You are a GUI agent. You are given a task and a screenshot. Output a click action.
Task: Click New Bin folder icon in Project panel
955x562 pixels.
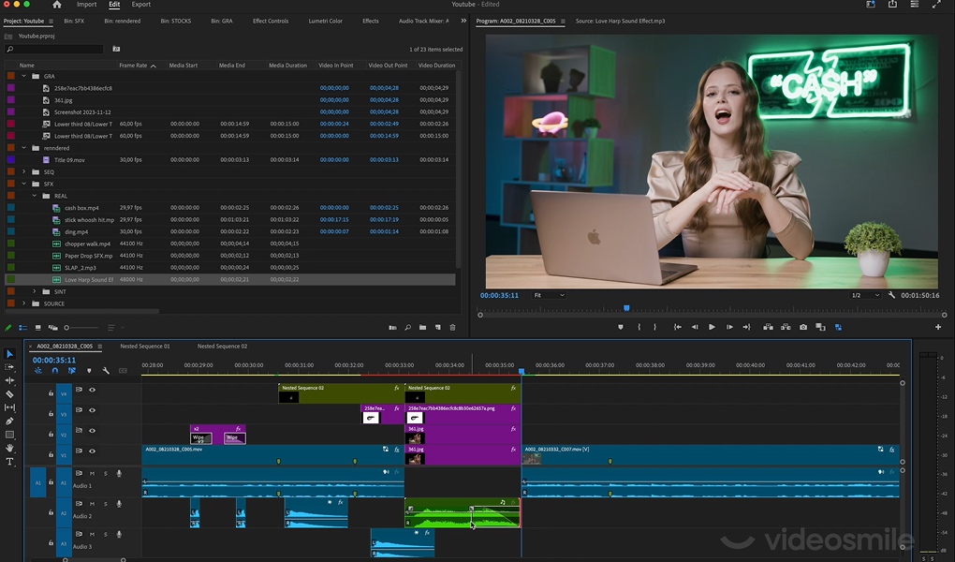(x=422, y=328)
